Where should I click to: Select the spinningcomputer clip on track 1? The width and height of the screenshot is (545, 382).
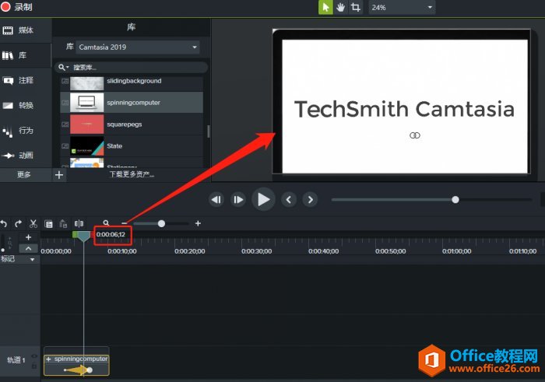tap(76, 365)
